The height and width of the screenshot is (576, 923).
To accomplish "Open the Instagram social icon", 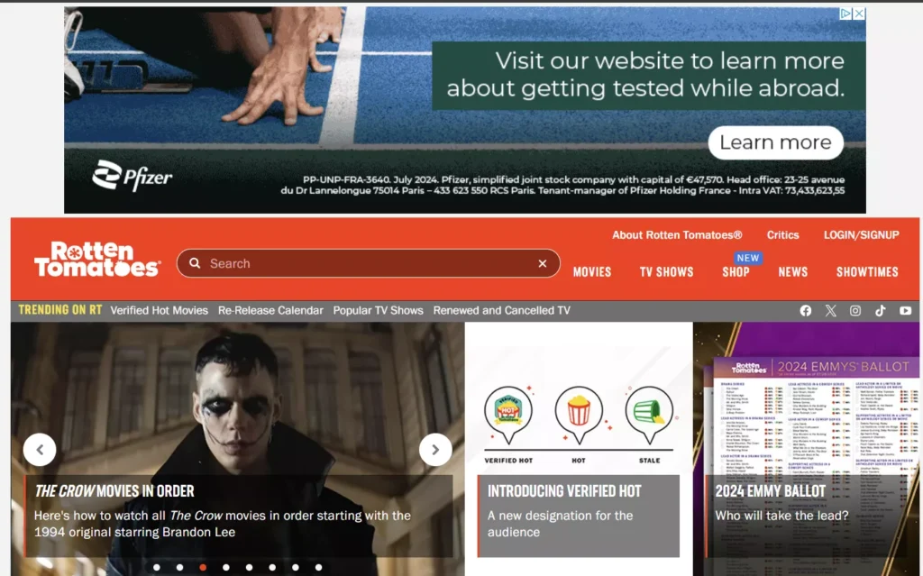I will tap(855, 310).
